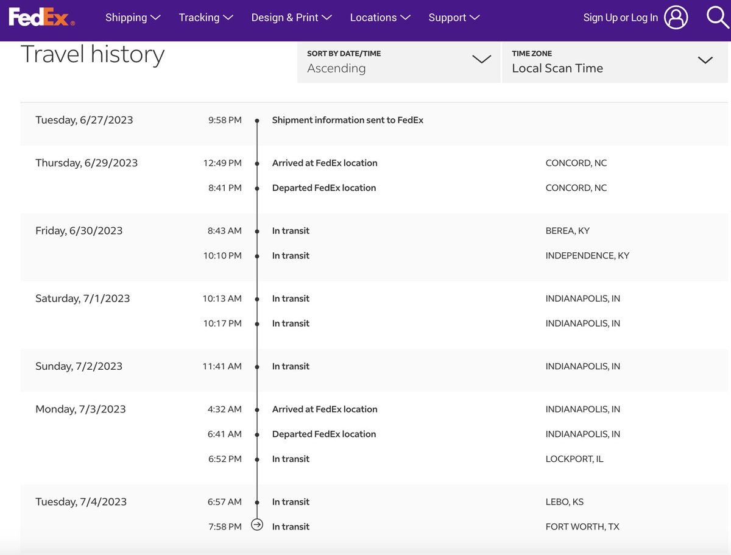Open the Design & Print menu
Viewport: 731px width, 555px height.
(x=291, y=18)
